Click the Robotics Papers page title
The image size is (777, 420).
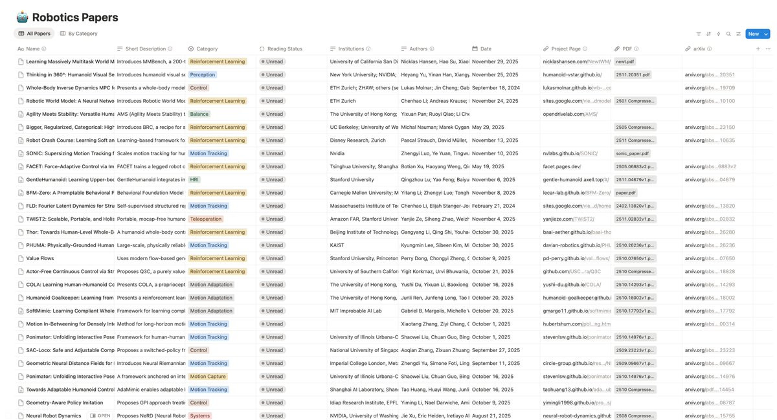pos(75,17)
